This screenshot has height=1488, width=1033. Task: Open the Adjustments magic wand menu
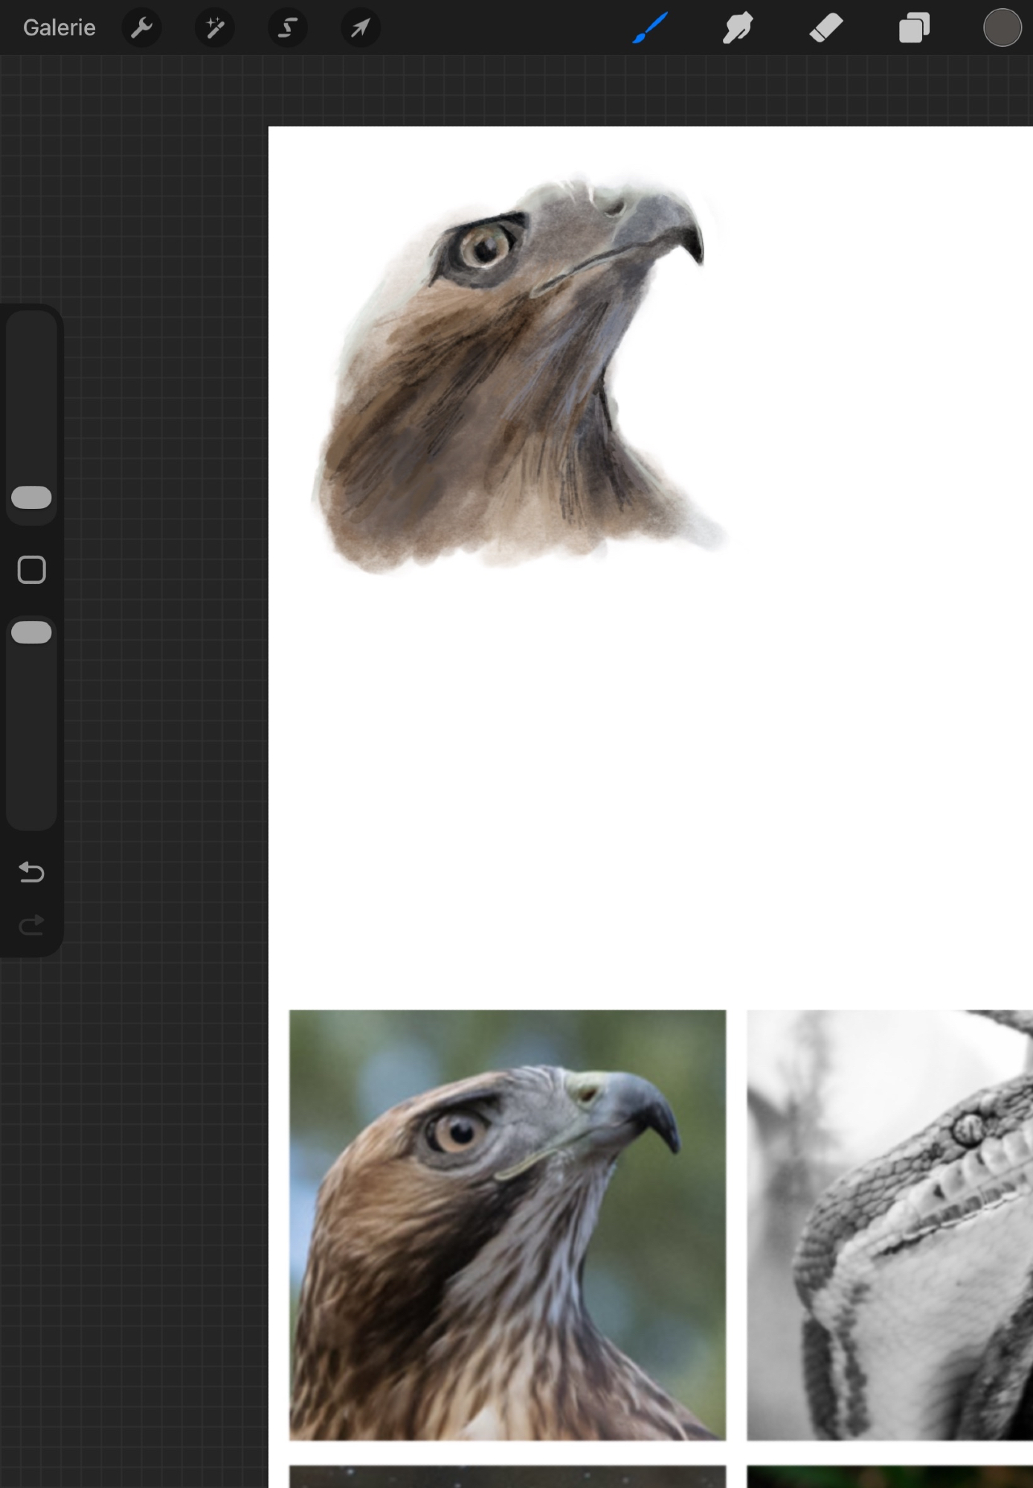214,28
